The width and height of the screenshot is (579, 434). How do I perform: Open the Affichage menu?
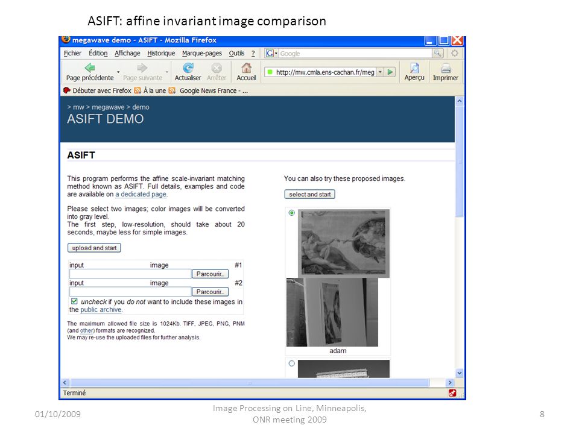pos(127,53)
